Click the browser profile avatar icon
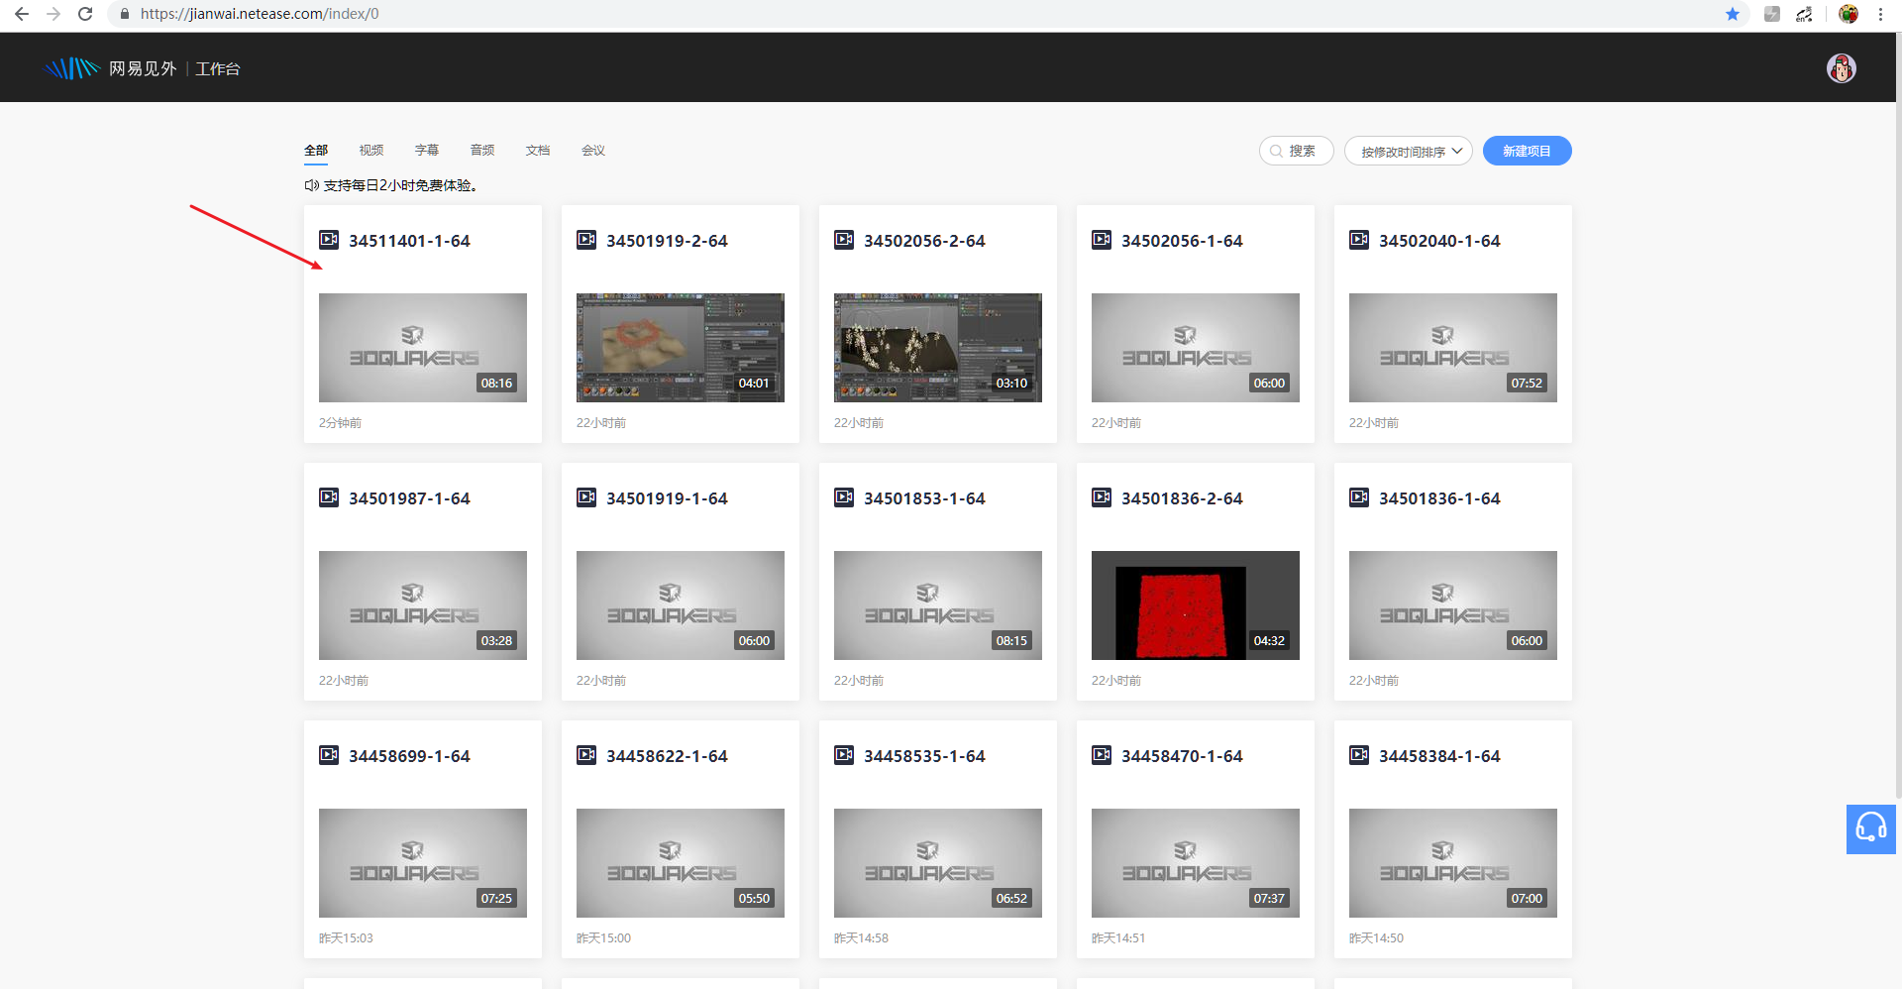The height and width of the screenshot is (989, 1902). coord(1849,14)
